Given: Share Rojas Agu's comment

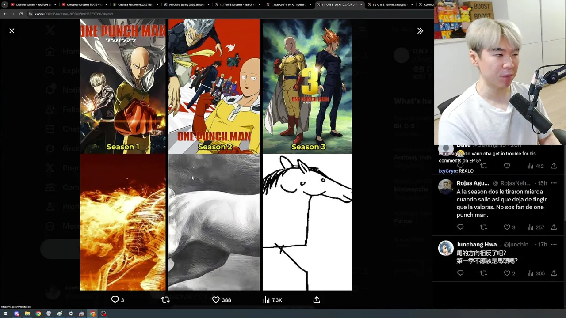Looking at the screenshot, I should coord(554,227).
